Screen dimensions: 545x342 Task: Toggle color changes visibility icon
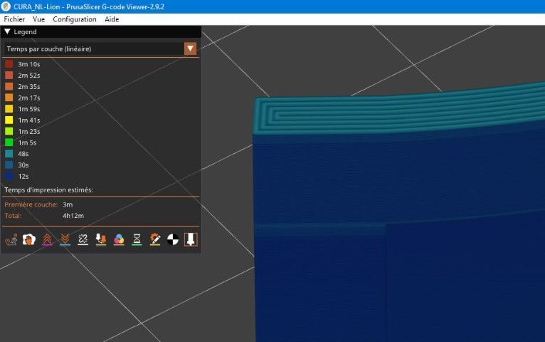click(x=119, y=239)
